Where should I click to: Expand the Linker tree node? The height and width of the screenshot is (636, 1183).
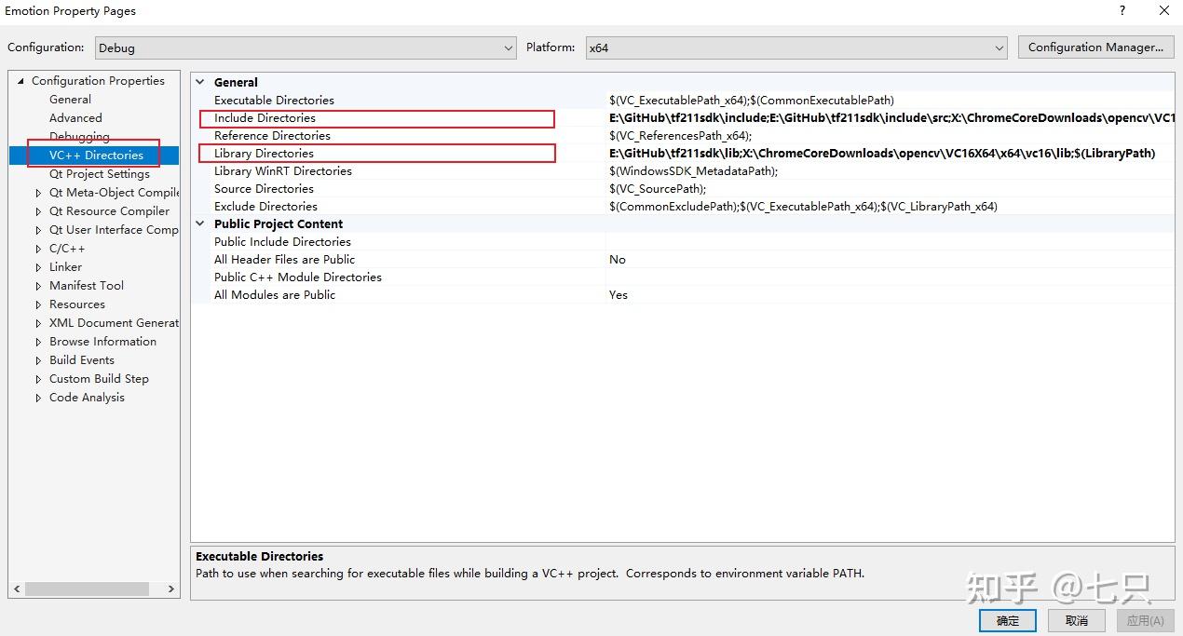point(36,266)
